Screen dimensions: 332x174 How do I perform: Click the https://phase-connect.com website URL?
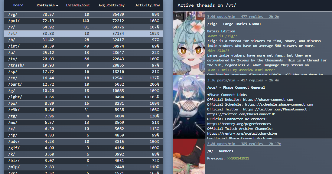point(268,100)
